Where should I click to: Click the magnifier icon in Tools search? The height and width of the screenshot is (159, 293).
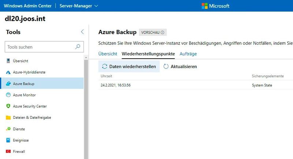tap(78, 47)
